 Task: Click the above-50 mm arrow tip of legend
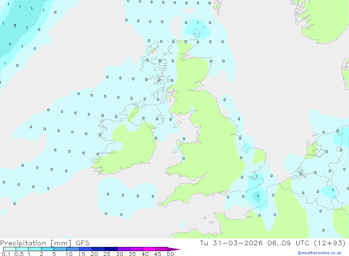tap(174, 249)
